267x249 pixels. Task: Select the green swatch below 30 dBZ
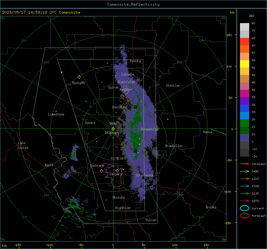[x=244, y=123]
